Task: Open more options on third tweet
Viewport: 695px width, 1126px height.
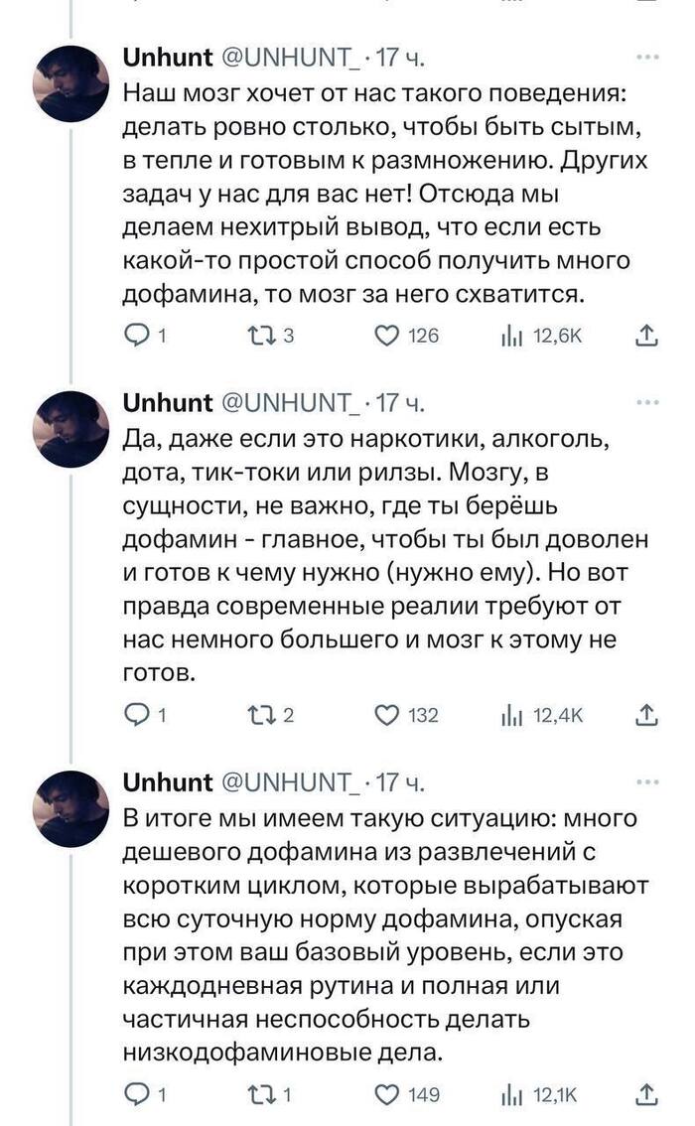Action: tap(646, 782)
